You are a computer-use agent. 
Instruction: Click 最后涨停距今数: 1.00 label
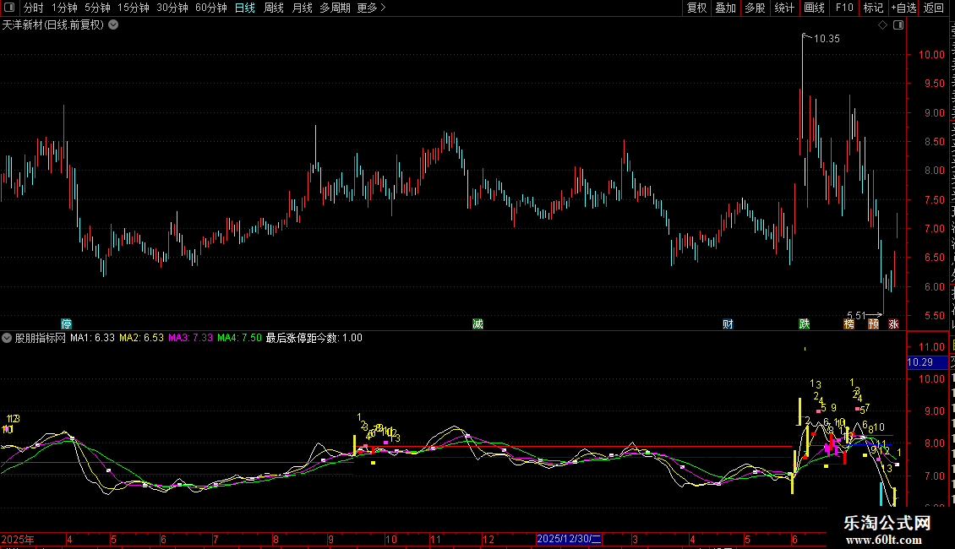click(x=314, y=338)
